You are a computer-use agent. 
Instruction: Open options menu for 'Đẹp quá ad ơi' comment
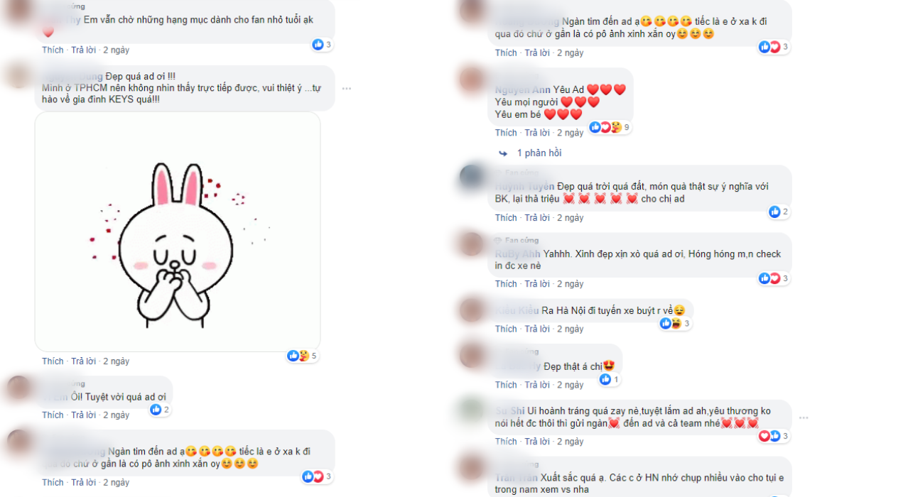[x=347, y=89]
